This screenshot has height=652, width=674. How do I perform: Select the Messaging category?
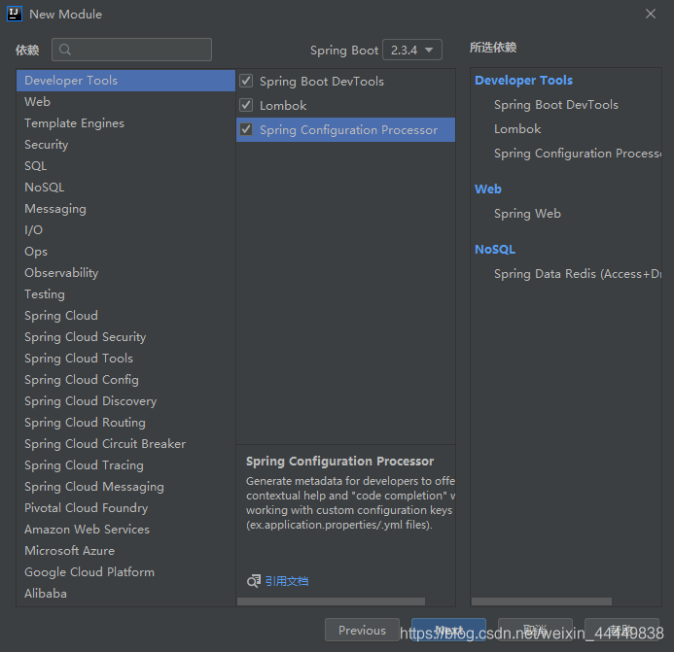click(x=125, y=209)
